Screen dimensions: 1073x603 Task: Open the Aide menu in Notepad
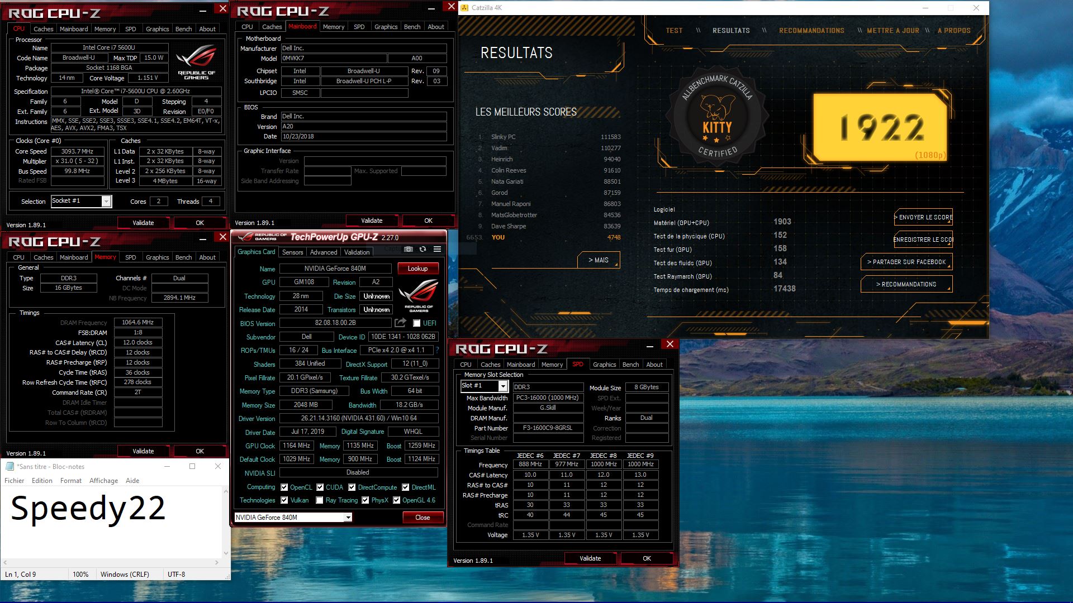(132, 481)
